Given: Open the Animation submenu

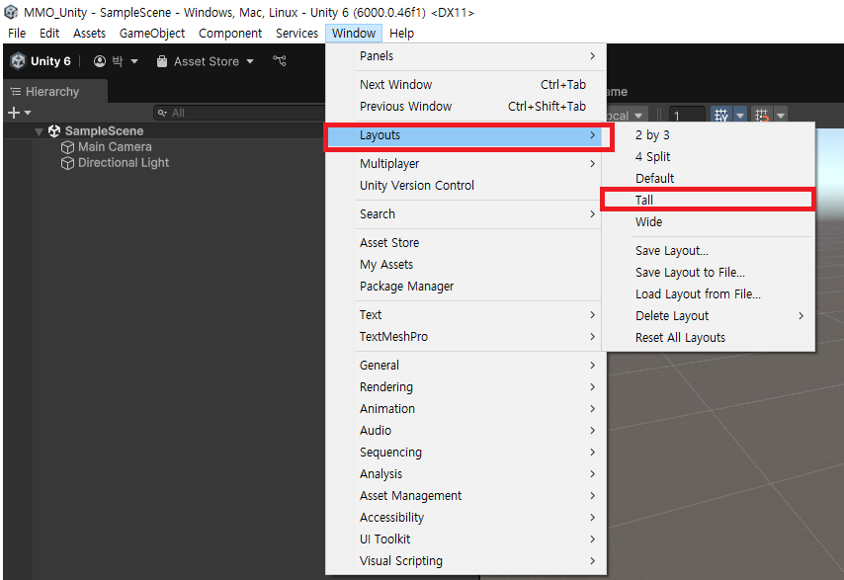Looking at the screenshot, I should [x=466, y=409].
